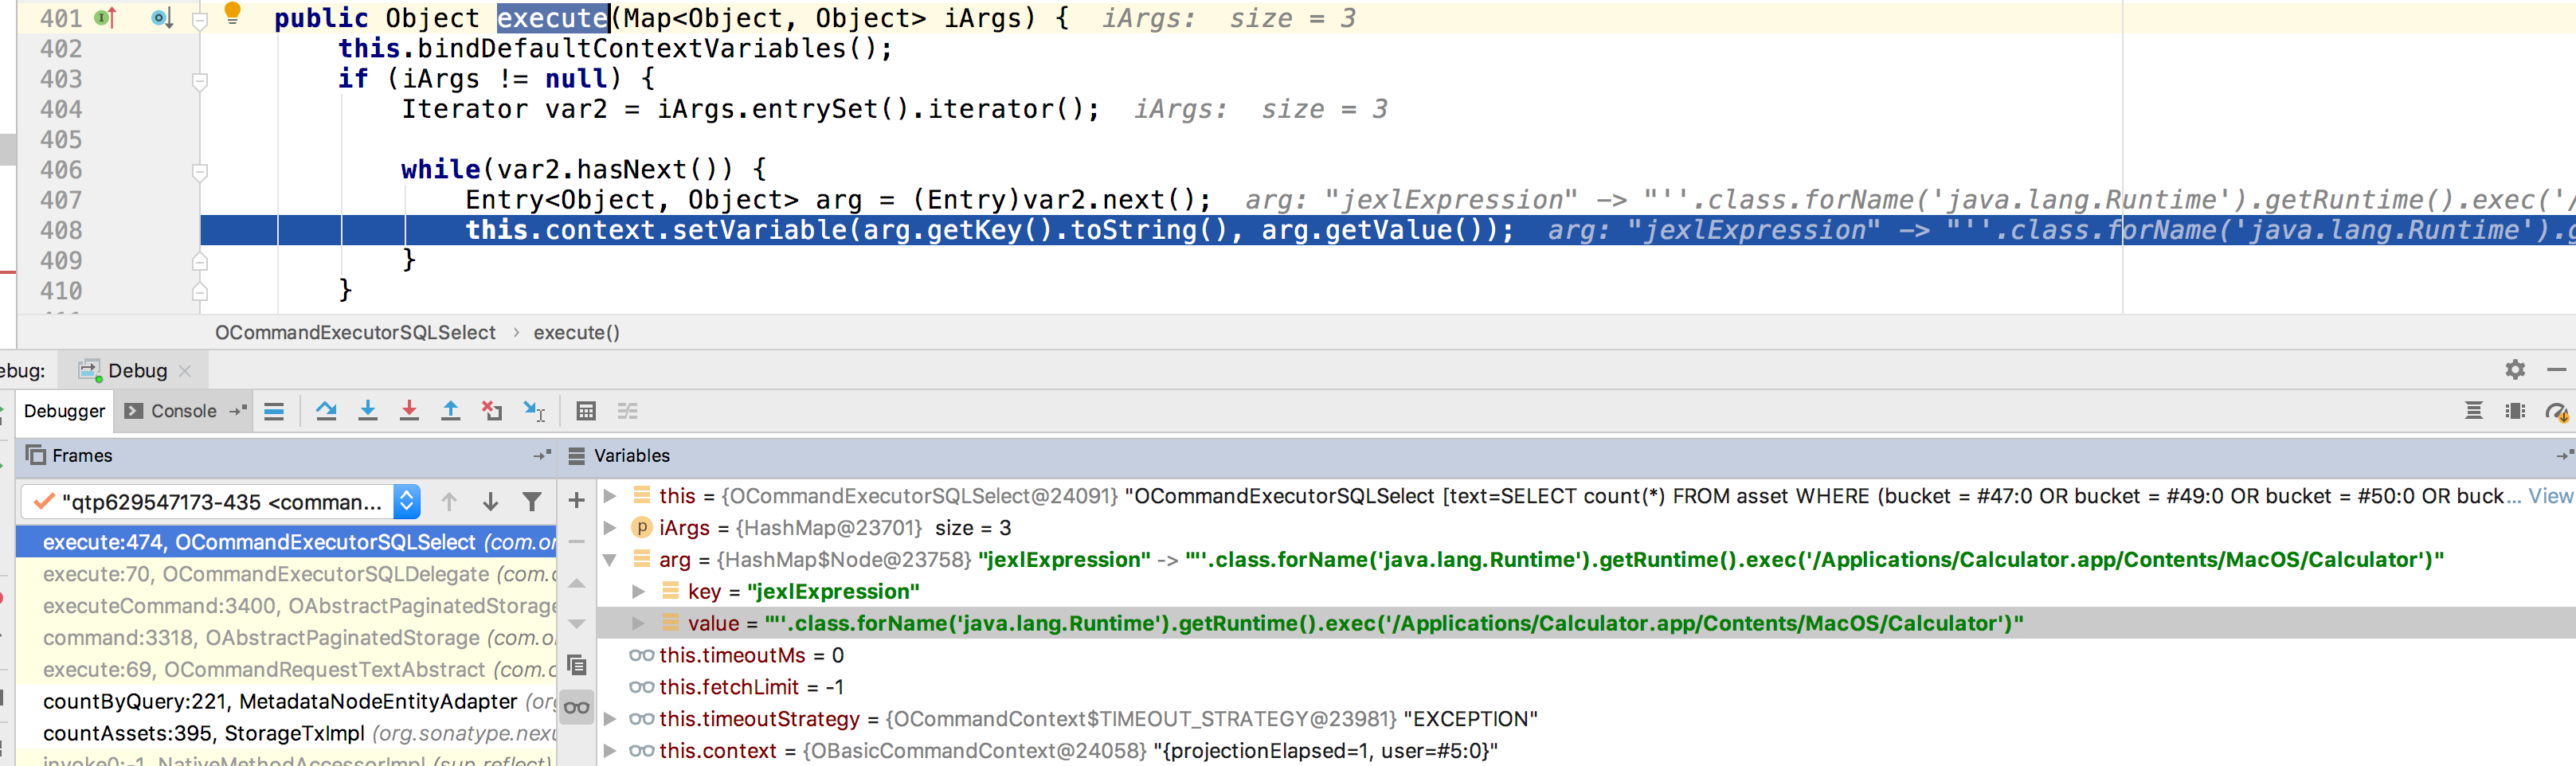Open Debug panel settings gear
This screenshot has height=766, width=2576.
click(2515, 370)
